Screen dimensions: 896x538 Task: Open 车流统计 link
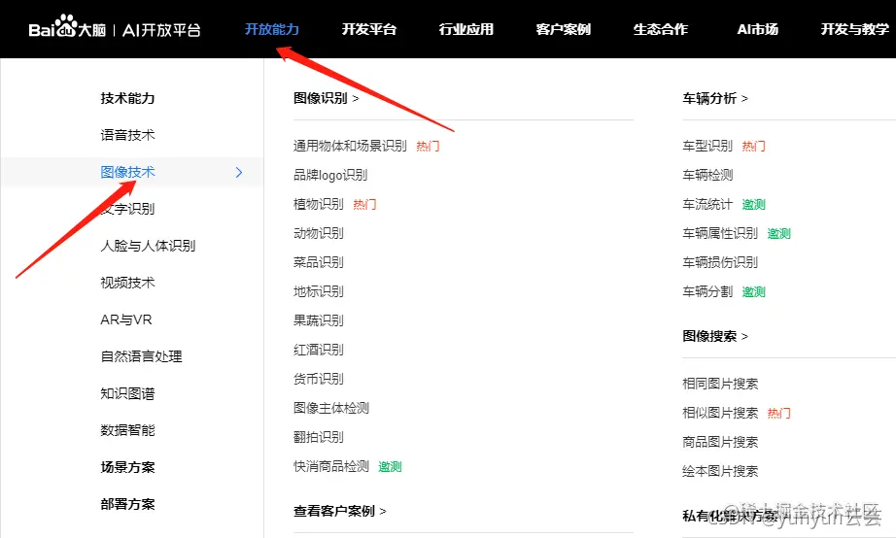click(707, 204)
